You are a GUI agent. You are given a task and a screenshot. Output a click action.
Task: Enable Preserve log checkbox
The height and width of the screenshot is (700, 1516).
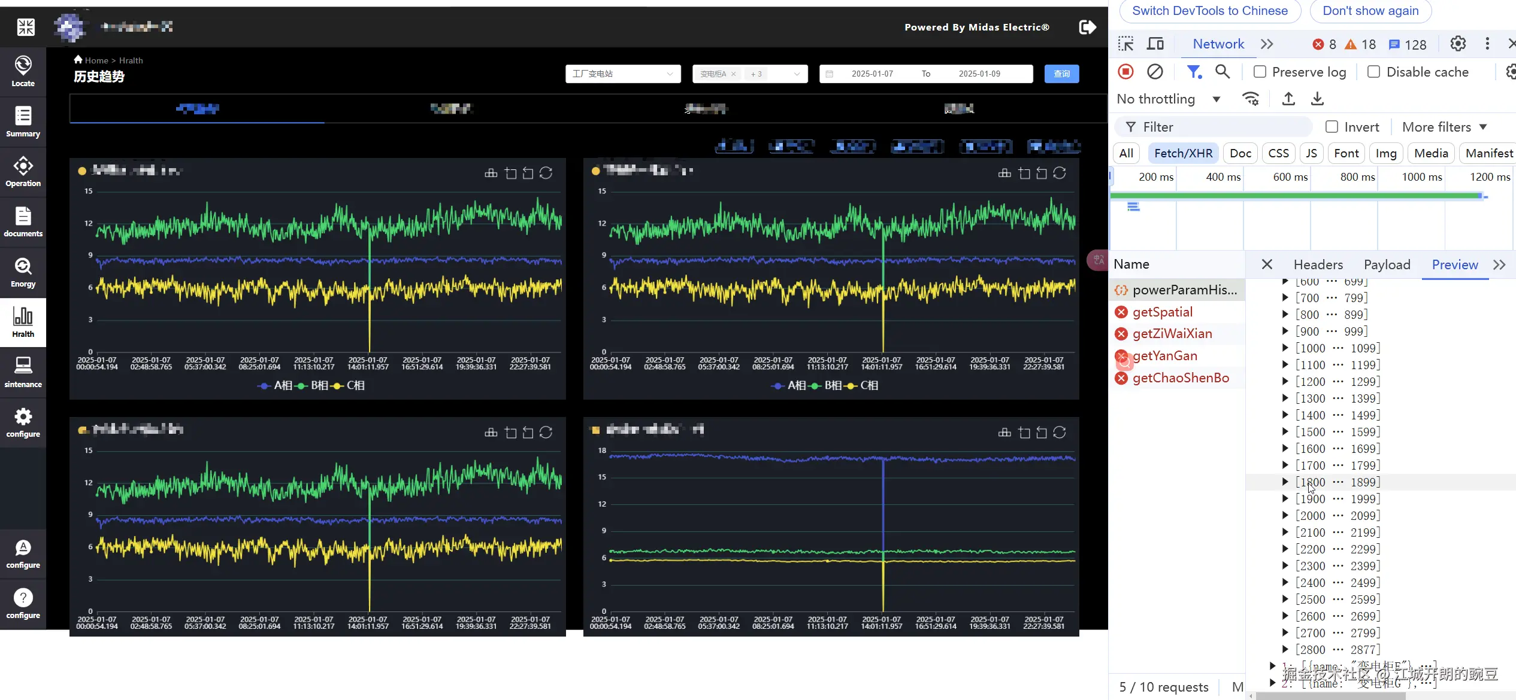(1260, 72)
